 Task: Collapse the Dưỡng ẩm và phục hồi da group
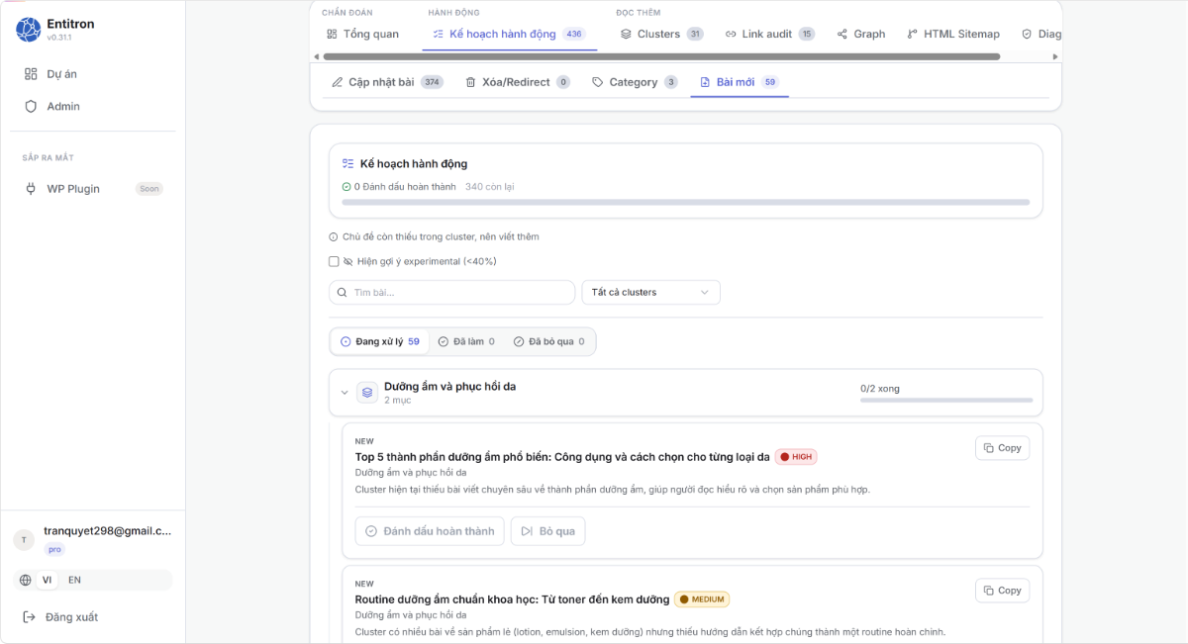click(x=345, y=393)
